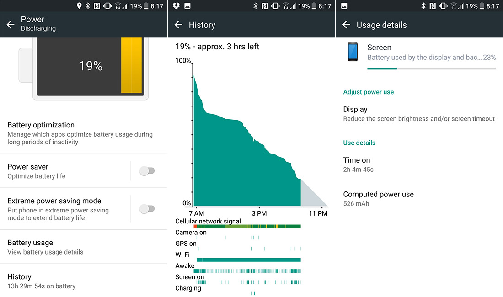Viewport: 503px width, 297px height.
Task: Open Battery optimization settings
Action: coord(84,133)
